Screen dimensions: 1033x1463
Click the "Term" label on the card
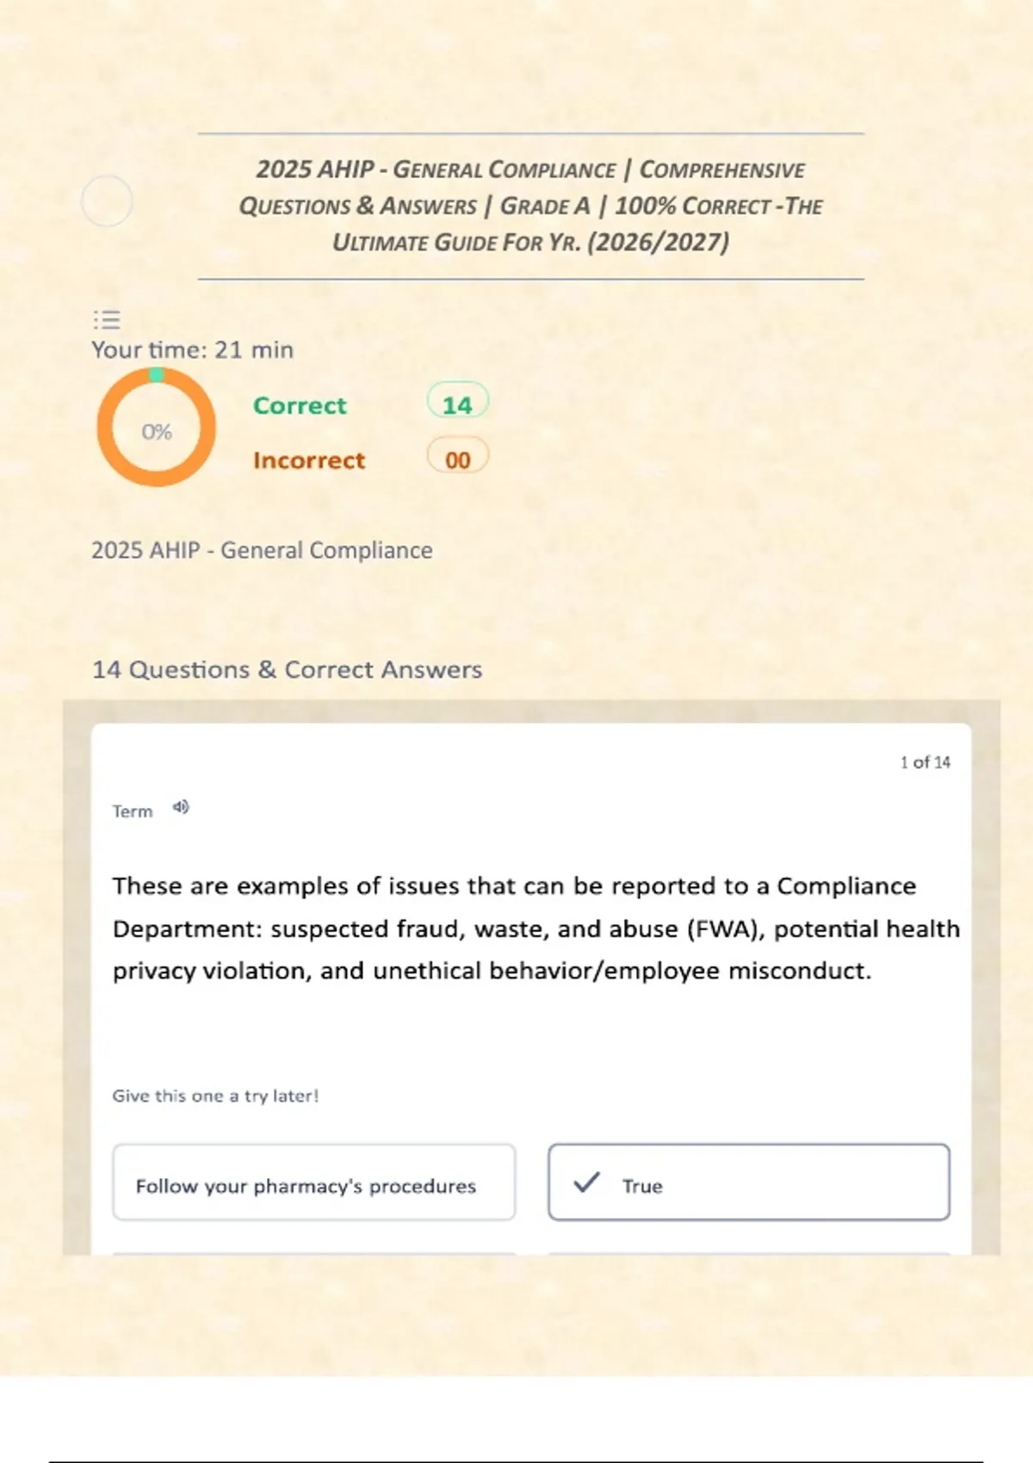[133, 812]
